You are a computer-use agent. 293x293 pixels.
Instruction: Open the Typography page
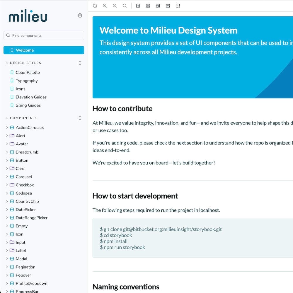click(27, 81)
